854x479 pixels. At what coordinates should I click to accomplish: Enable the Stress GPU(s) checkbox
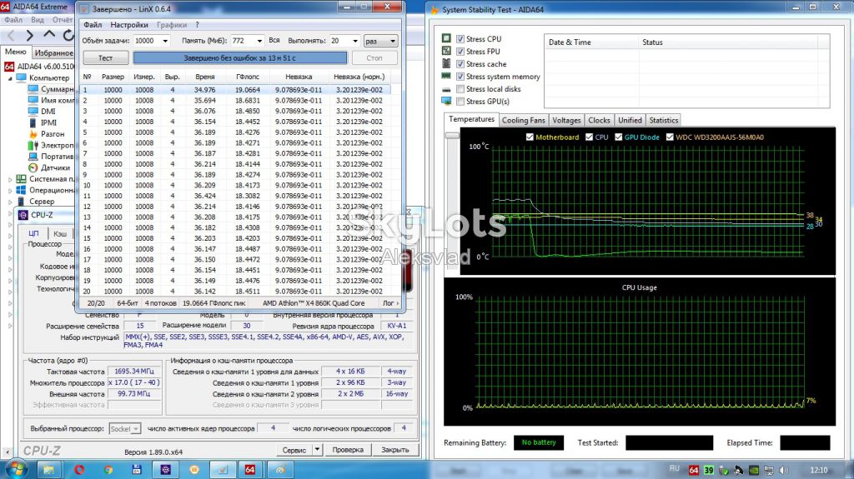tap(460, 102)
